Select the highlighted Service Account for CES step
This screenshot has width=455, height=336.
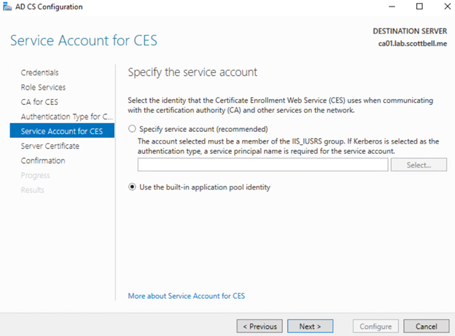(62, 131)
